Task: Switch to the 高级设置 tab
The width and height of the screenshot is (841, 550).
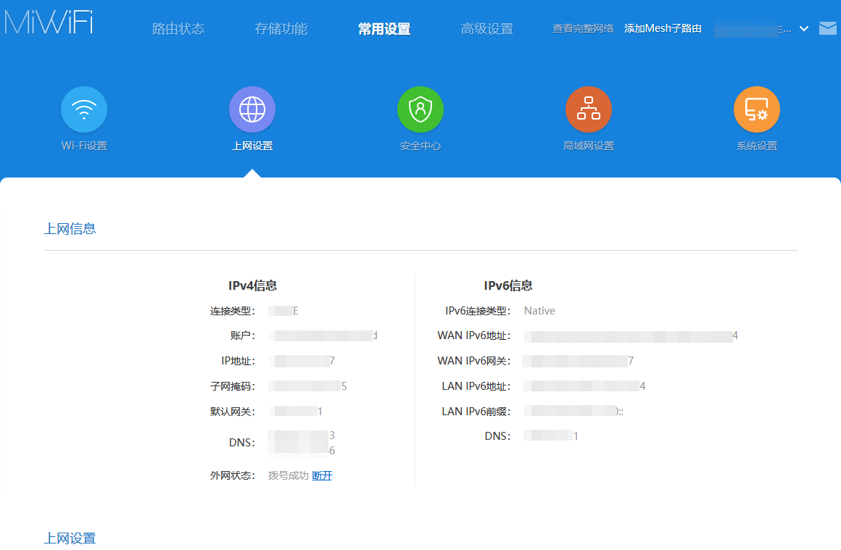Action: pyautogui.click(x=486, y=28)
